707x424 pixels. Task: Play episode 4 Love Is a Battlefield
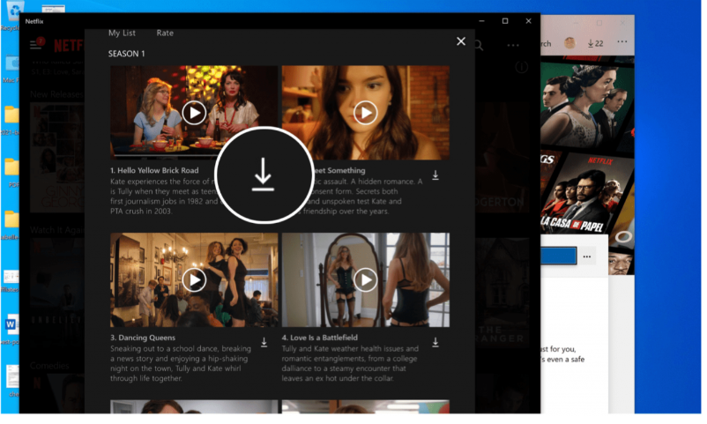(x=365, y=280)
